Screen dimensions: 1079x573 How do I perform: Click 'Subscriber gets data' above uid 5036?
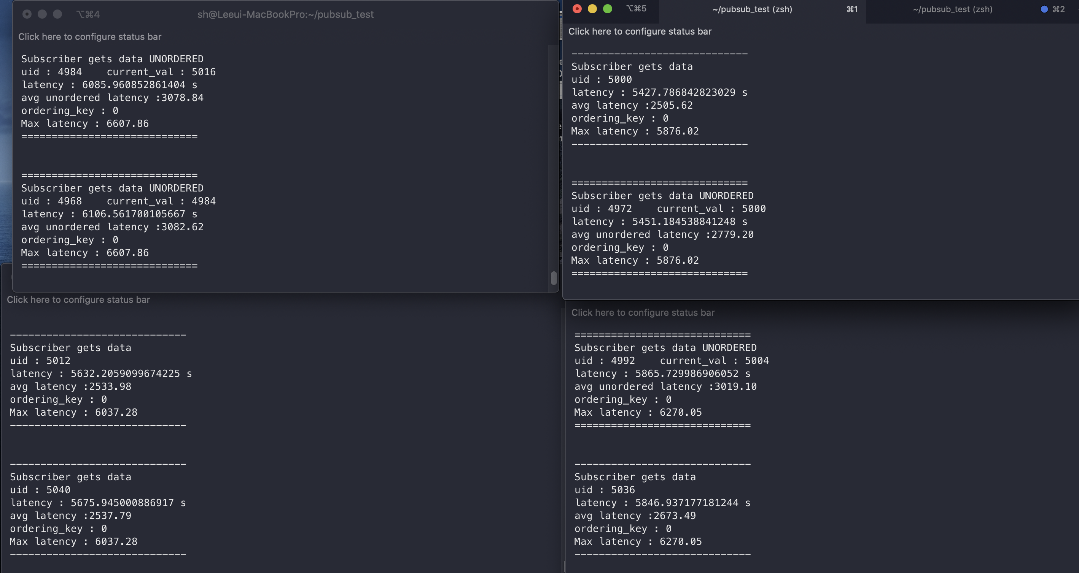(635, 477)
